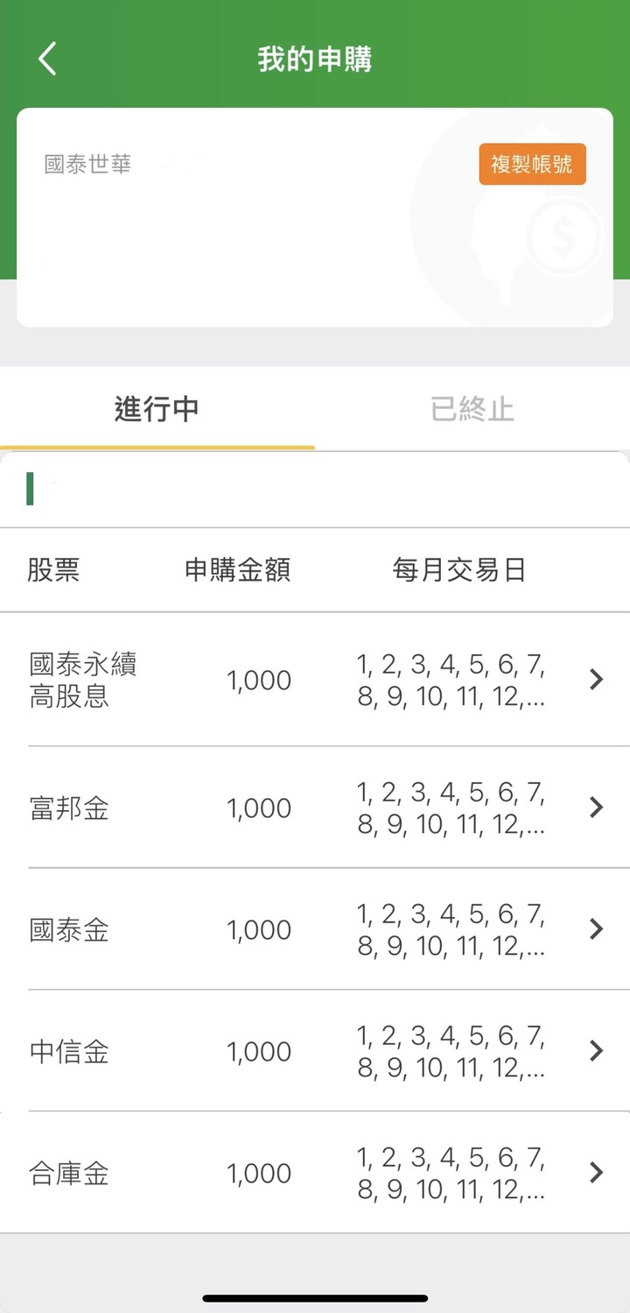Tap the 申購金額 column header
630x1313 pixels.
pyautogui.click(x=237, y=570)
